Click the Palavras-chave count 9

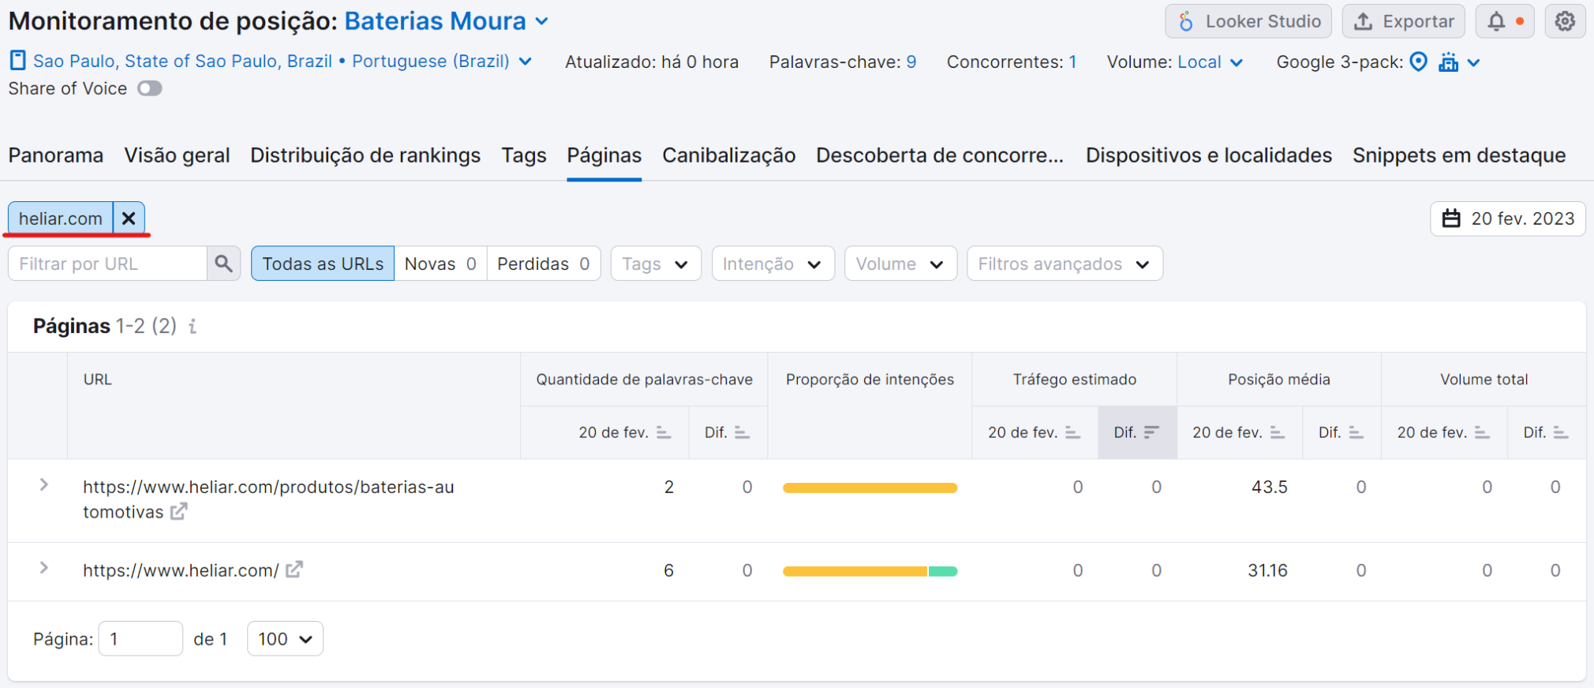point(911,62)
